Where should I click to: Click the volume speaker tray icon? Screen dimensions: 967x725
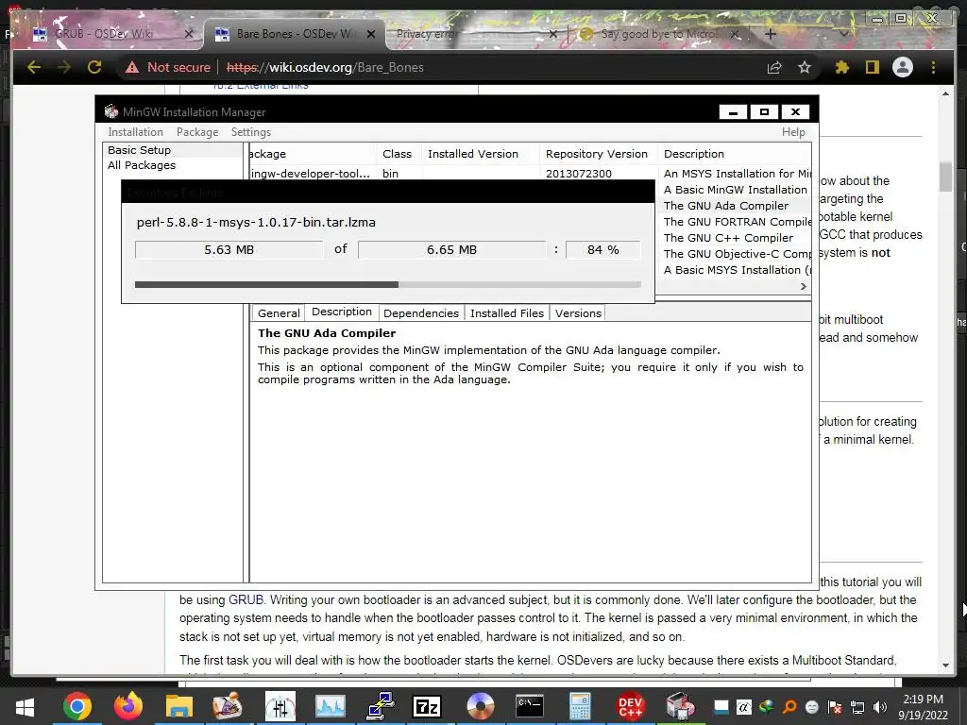click(880, 707)
